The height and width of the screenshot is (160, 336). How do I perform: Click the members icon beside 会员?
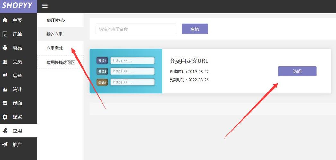click(x=5, y=62)
